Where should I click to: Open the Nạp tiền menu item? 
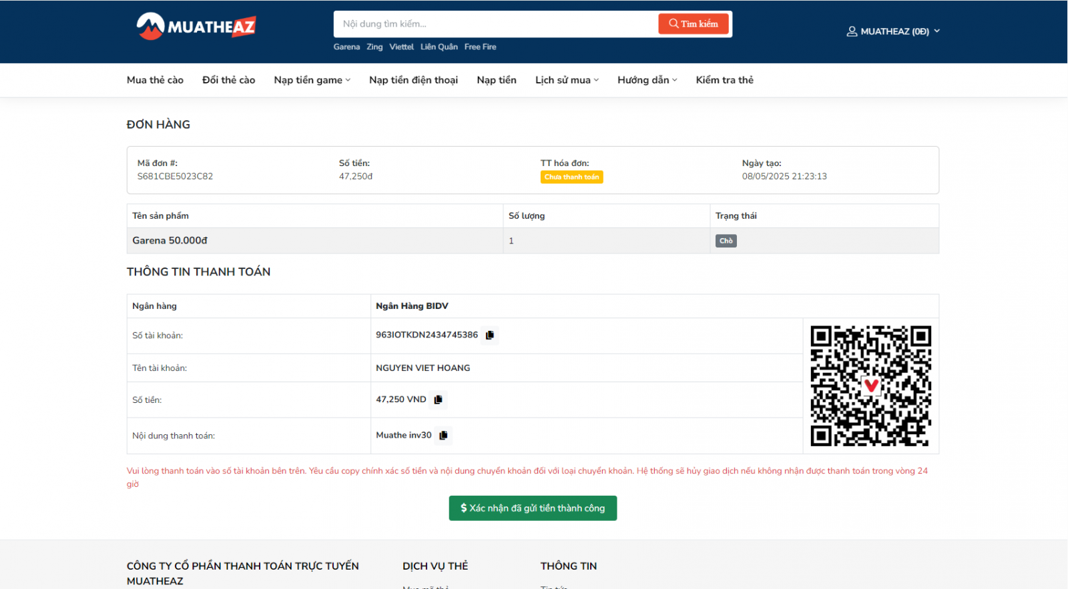497,80
